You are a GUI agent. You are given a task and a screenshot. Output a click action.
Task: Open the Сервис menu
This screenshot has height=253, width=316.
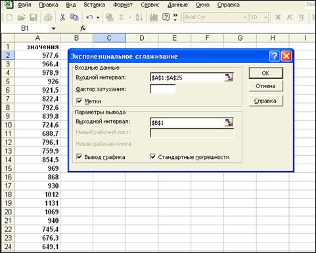pyautogui.click(x=150, y=5)
